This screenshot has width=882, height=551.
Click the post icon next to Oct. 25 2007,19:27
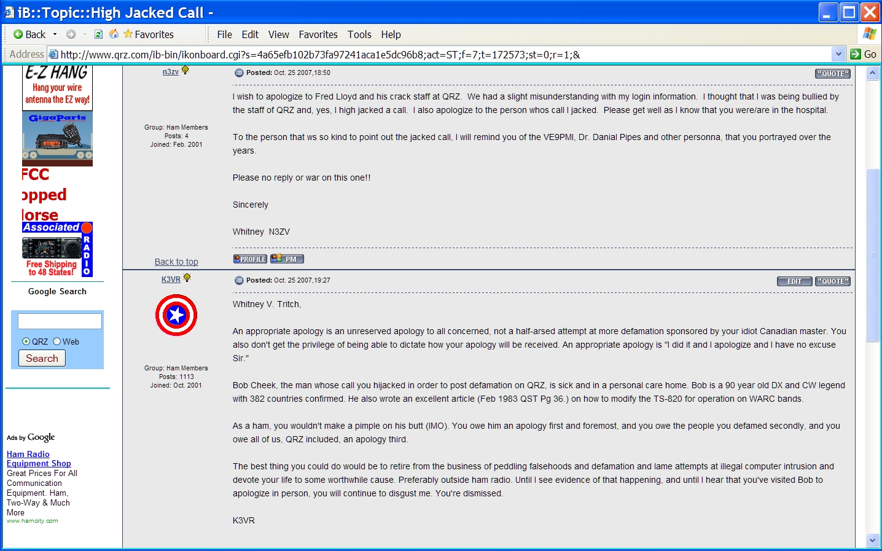[239, 280]
